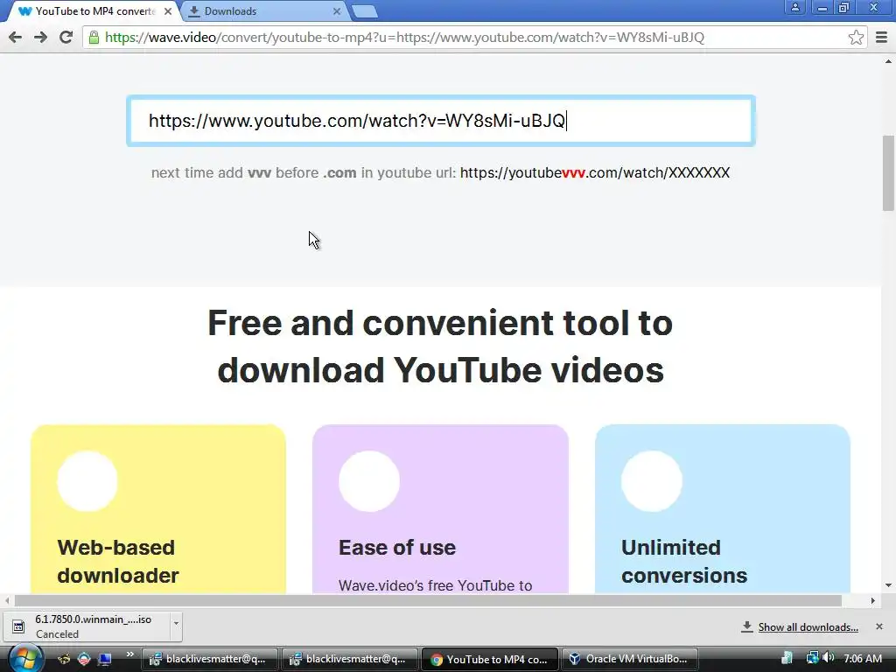Bookmark this page with the star icon
Image resolution: width=896 pixels, height=672 pixels.
(x=856, y=38)
